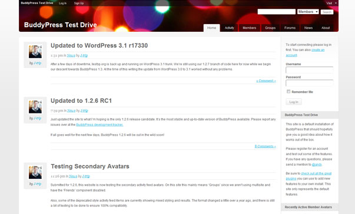Click the sidebar Log In button
The width and height of the screenshot is (355, 214).
(x=294, y=102)
